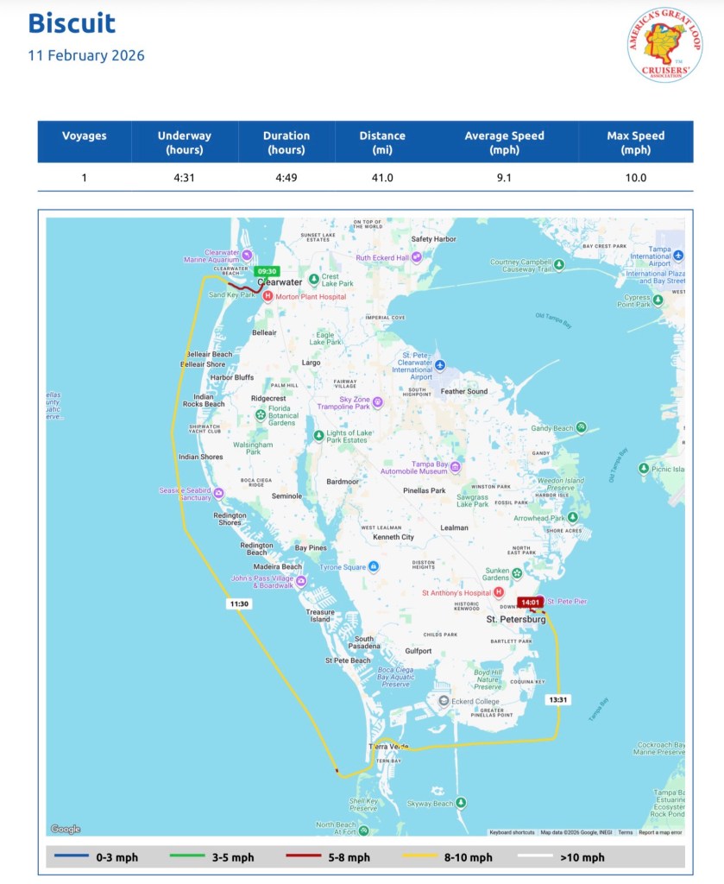Image resolution: width=724 pixels, height=884 pixels.
Task: Click the Tampa Bay Automobile Museum marker
Action: pos(455,467)
